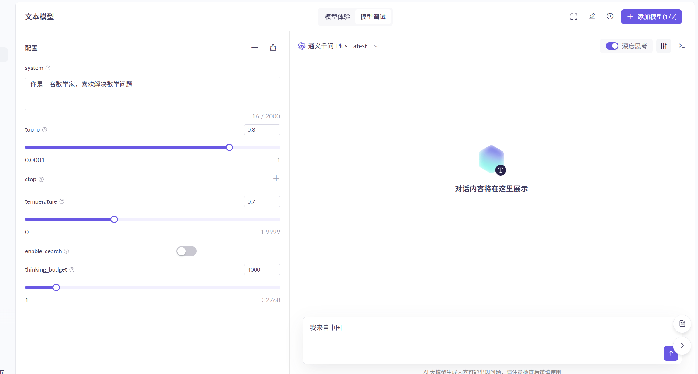
Task: Toggle the 深度思考 switch off
Action: point(612,46)
